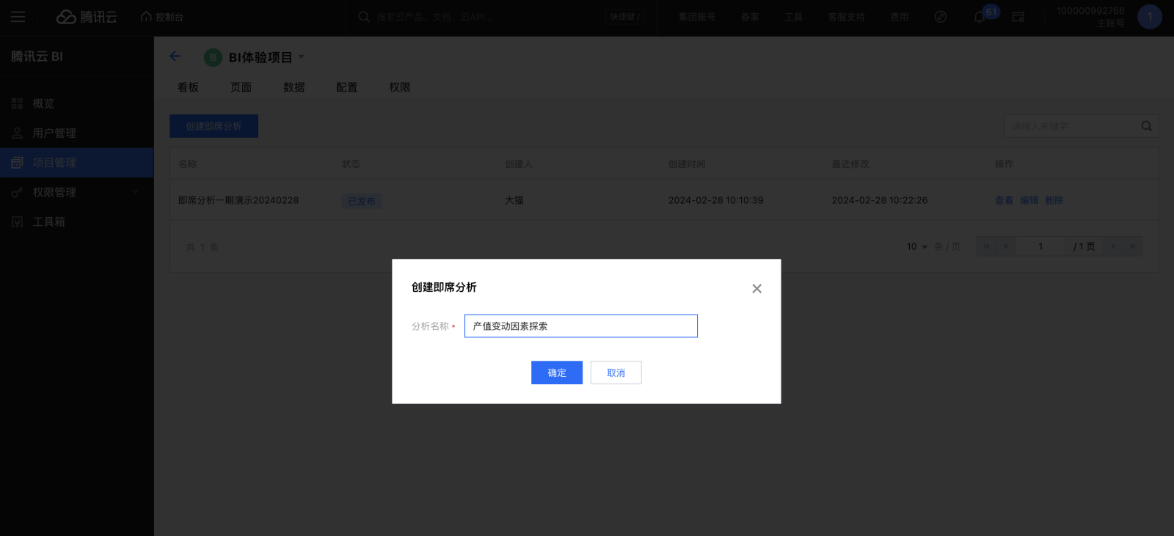
Task: Click last modified time 2024-02-28 10:22:26
Action: [x=879, y=200]
